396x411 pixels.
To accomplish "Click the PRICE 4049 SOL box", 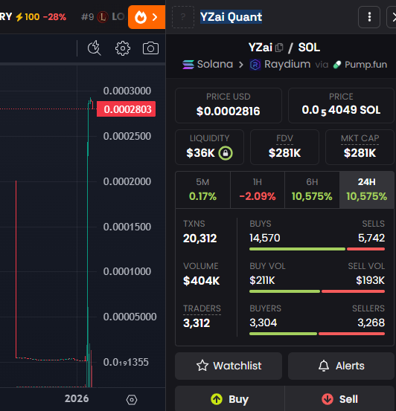I will pos(341,106).
